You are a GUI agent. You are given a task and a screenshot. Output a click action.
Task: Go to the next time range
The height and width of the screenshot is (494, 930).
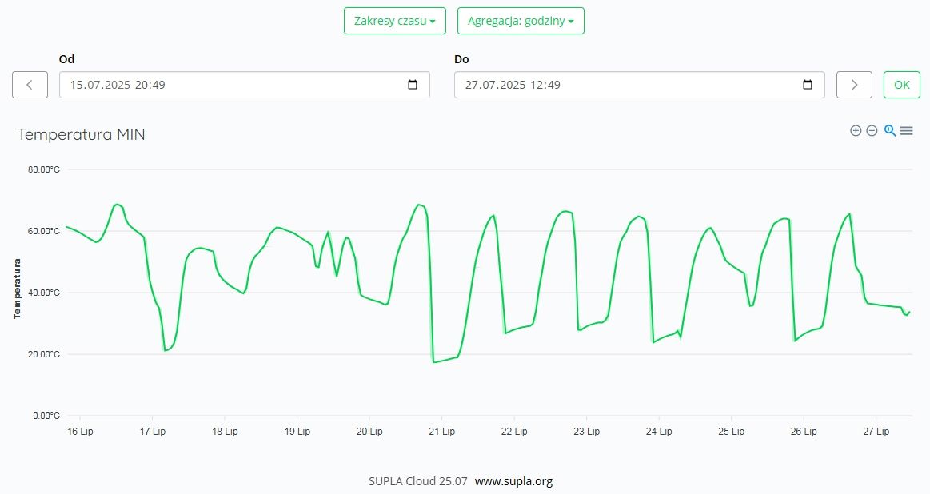pyautogui.click(x=854, y=85)
